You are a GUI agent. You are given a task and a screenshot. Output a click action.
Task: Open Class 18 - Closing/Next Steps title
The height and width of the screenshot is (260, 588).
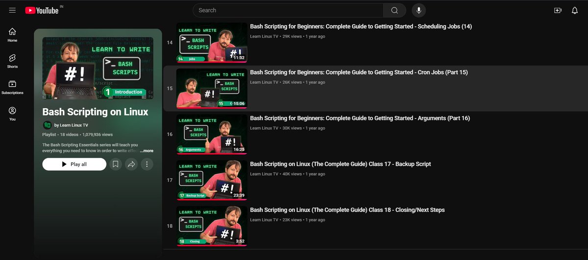(347, 210)
